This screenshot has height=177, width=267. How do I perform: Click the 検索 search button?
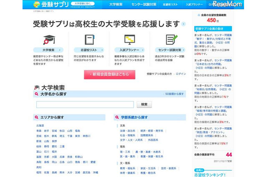(144, 104)
